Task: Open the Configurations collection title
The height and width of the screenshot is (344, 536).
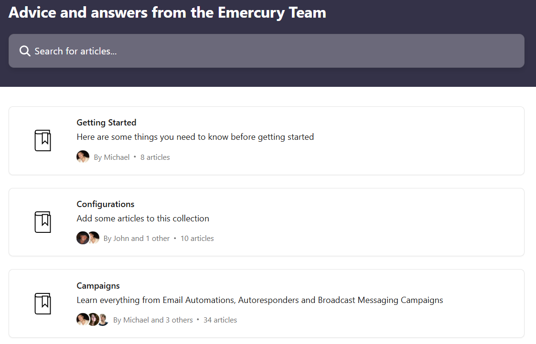Action: click(106, 204)
